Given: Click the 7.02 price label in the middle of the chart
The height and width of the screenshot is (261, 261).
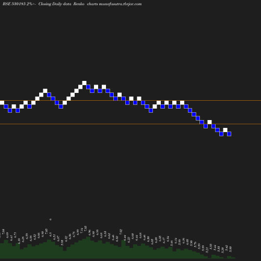Looking at the screenshot, I should point(121,232).
